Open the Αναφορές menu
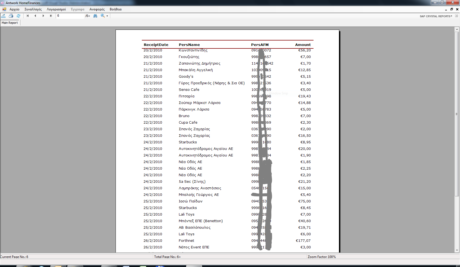The image size is (460, 267). [97, 9]
